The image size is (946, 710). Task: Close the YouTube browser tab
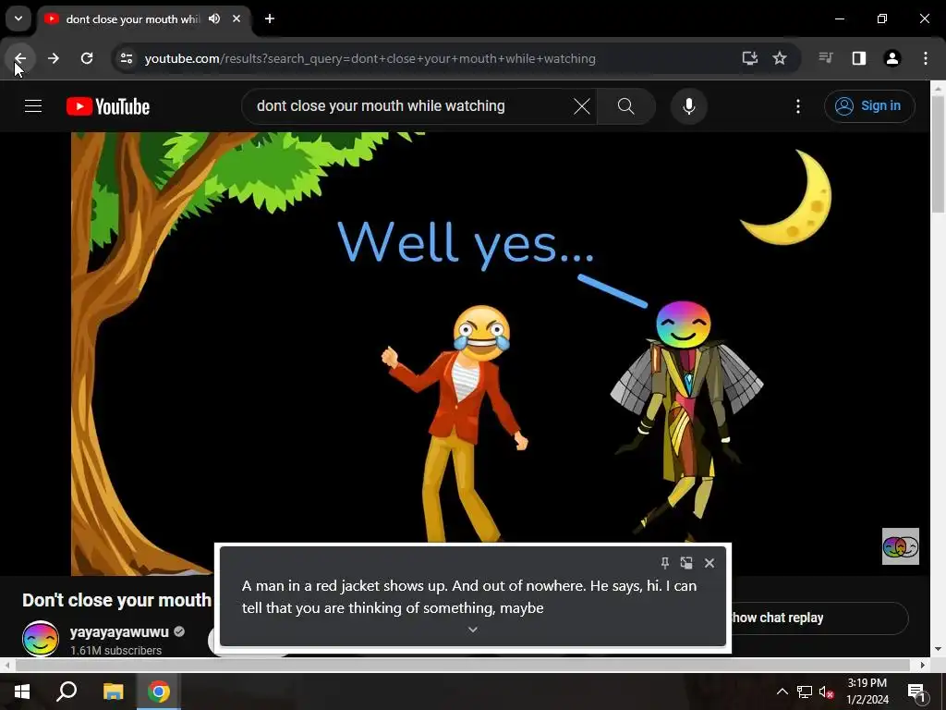click(x=236, y=18)
